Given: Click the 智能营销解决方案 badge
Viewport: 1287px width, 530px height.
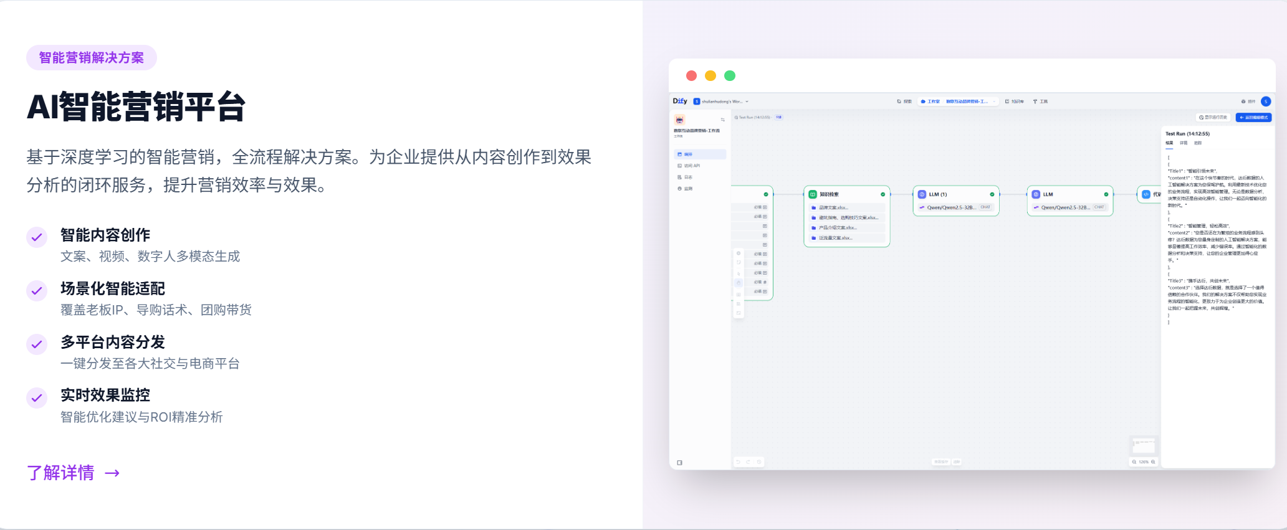Looking at the screenshot, I should point(92,58).
